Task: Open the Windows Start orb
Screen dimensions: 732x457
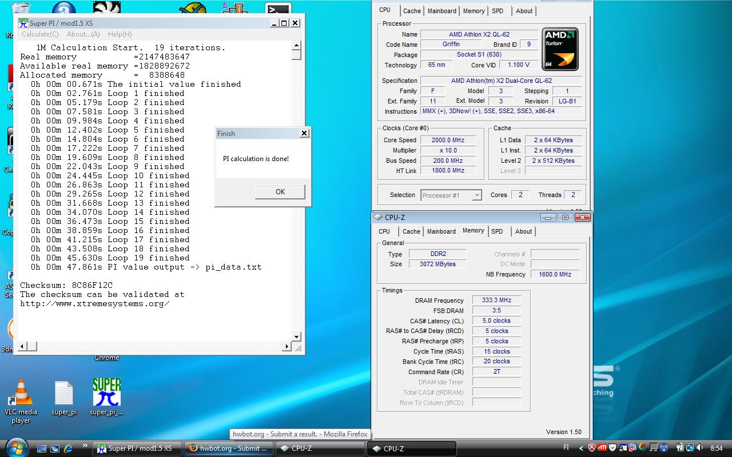Action: (x=17, y=448)
